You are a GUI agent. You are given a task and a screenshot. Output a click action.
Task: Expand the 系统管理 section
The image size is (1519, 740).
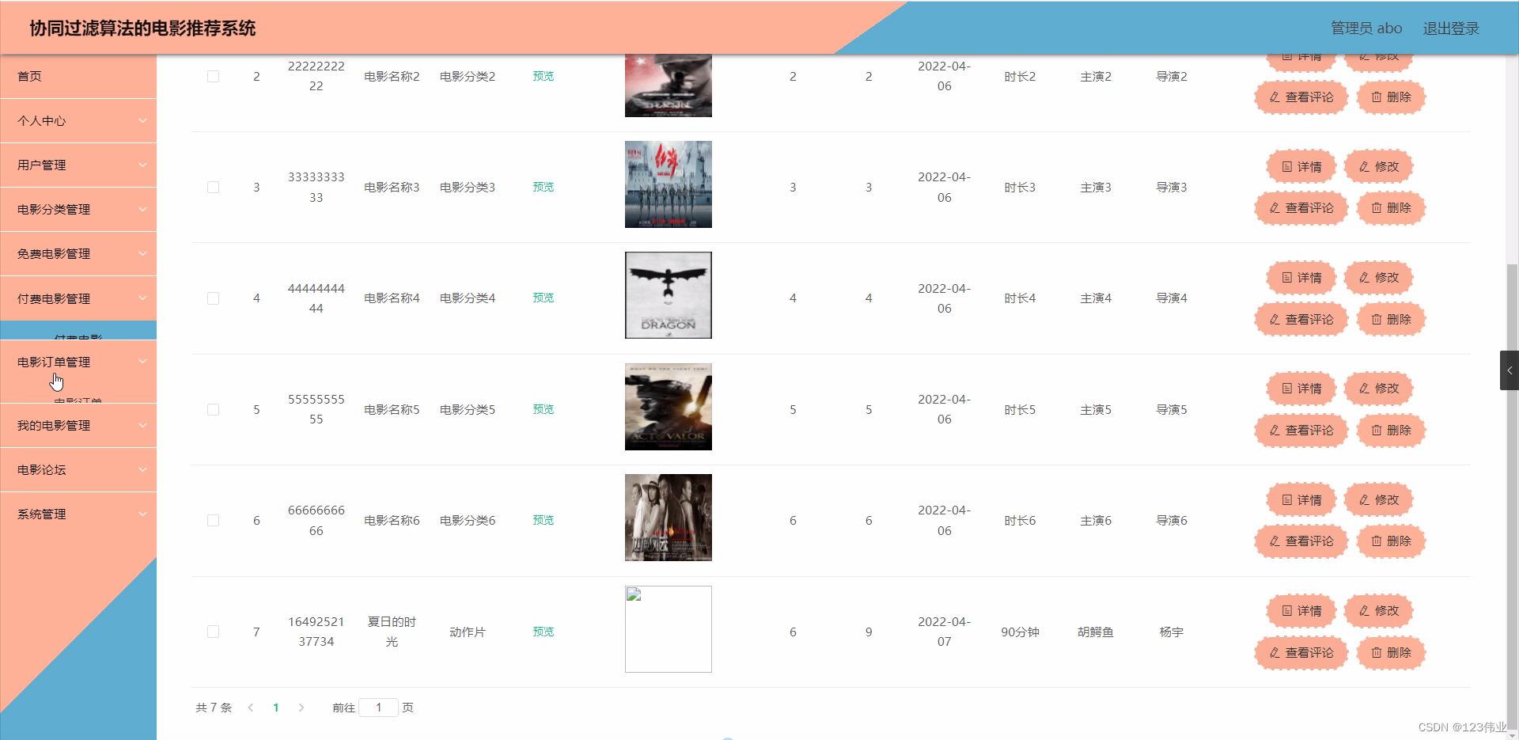(x=78, y=514)
